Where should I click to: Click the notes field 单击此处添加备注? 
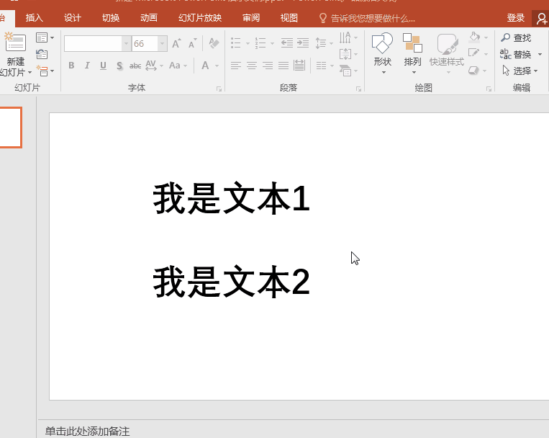point(87,431)
